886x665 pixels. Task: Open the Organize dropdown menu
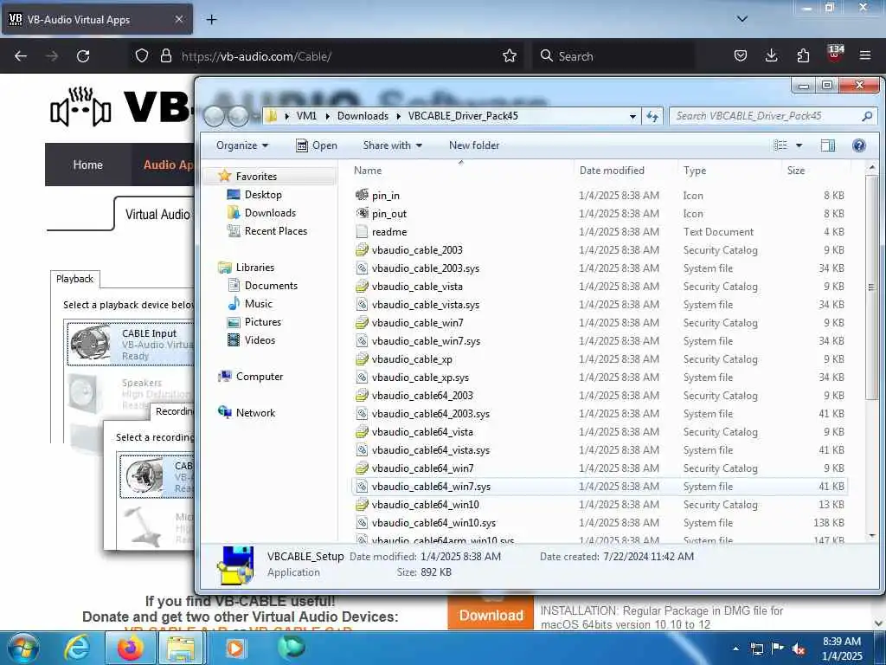click(242, 145)
